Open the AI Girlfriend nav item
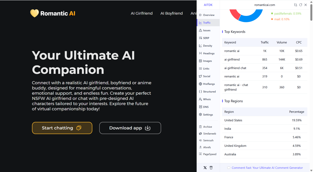Viewport: 313px width, 172px height. (x=142, y=13)
